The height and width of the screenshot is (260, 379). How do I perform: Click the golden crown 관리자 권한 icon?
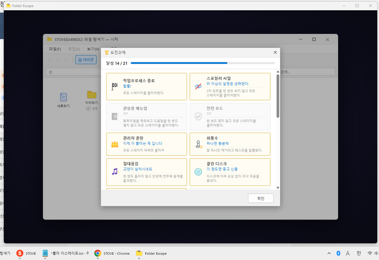(x=115, y=144)
